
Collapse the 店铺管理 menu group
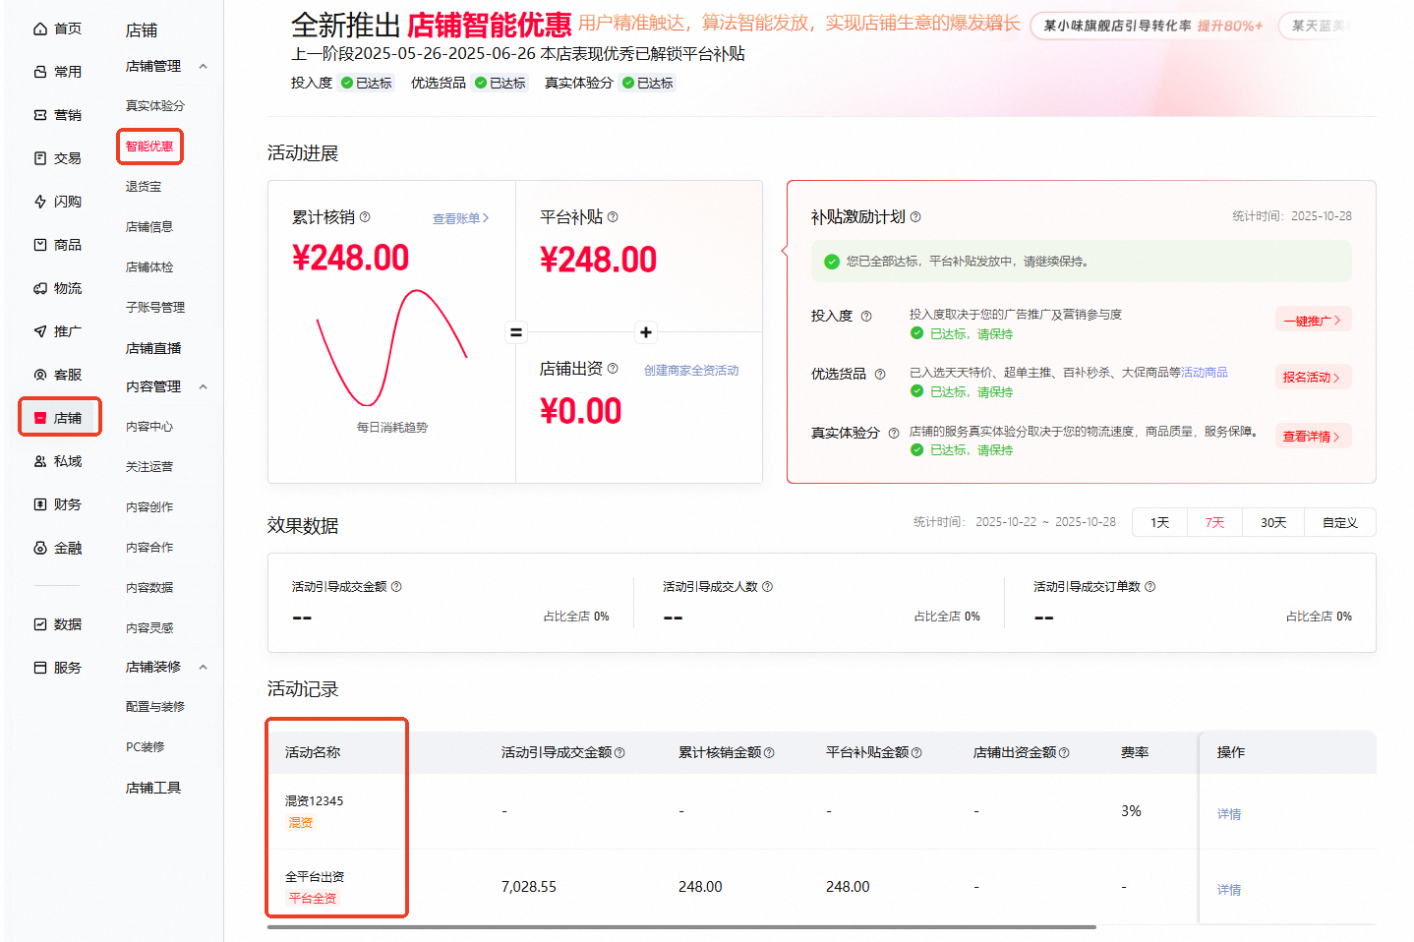204,67
